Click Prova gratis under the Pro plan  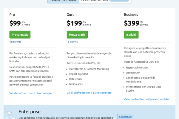coord(20,35)
